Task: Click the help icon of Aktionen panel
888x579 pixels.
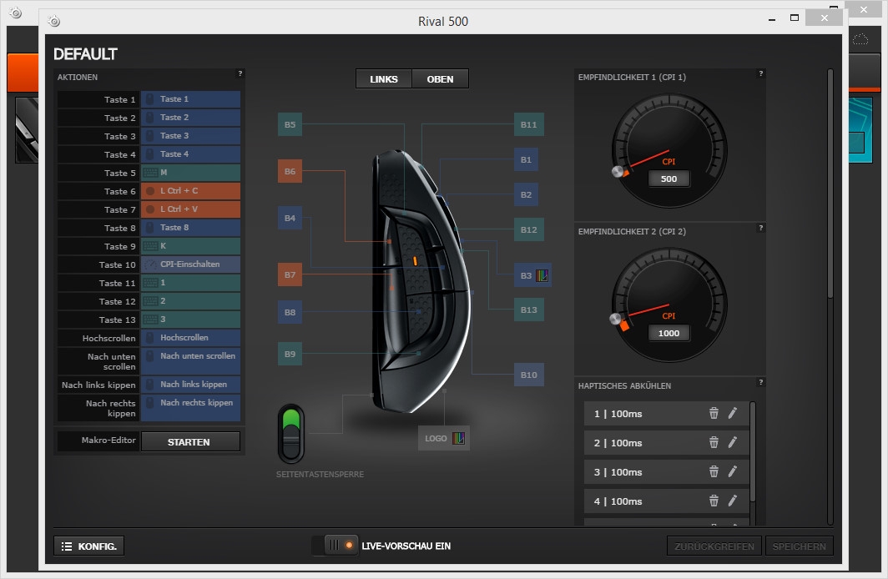Action: (240, 74)
